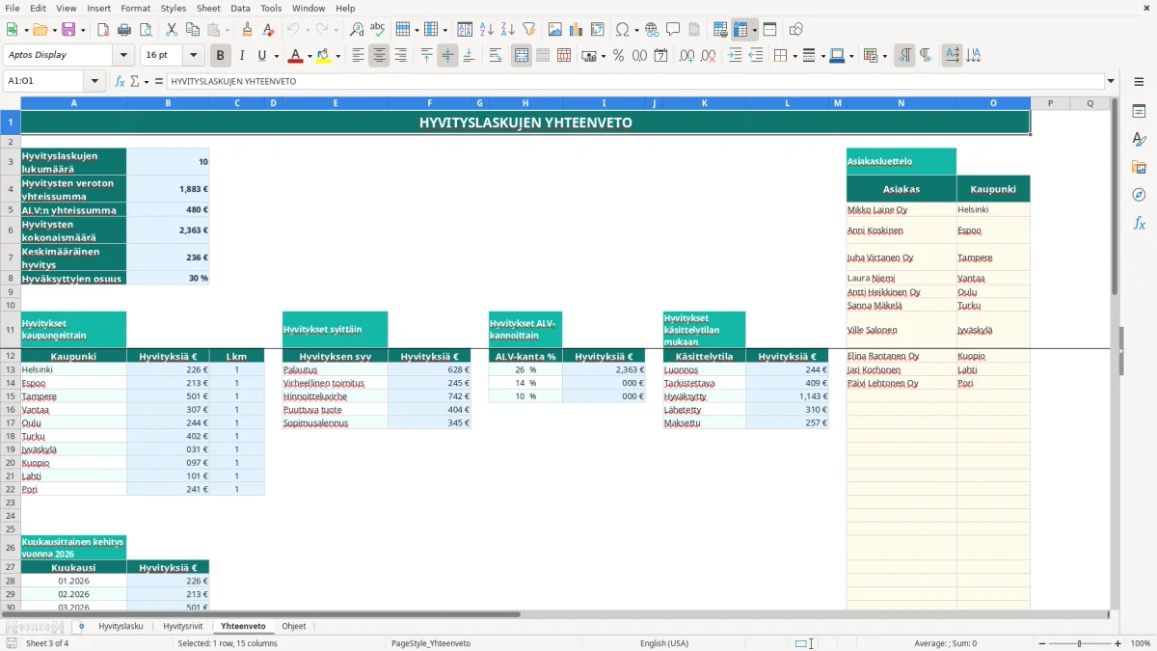This screenshot has width=1157, height=651.
Task: Select Clone Formatting paintbrush icon
Action: coord(248,30)
